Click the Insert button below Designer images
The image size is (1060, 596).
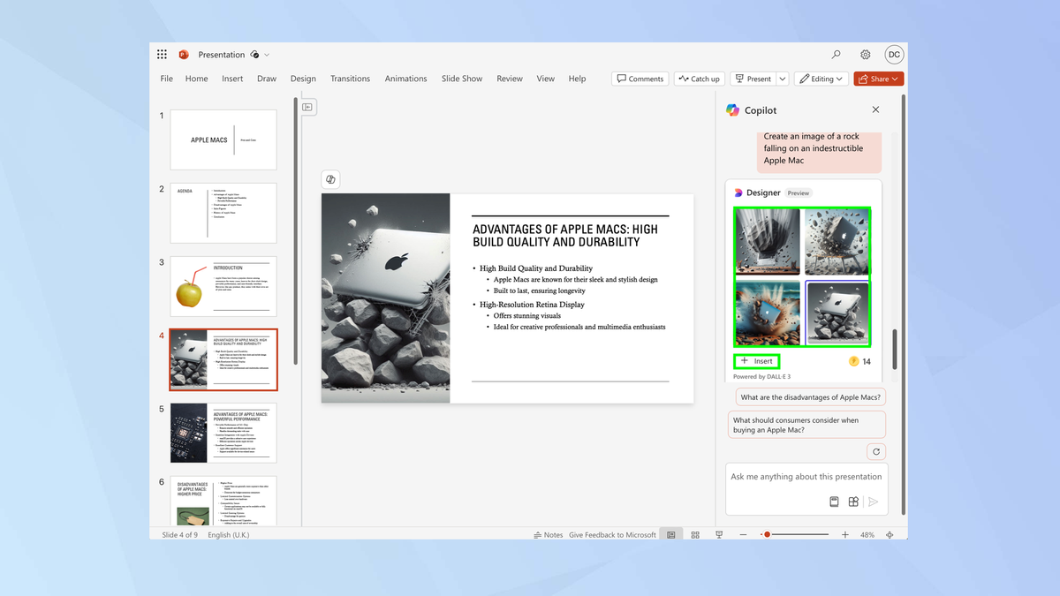(756, 360)
